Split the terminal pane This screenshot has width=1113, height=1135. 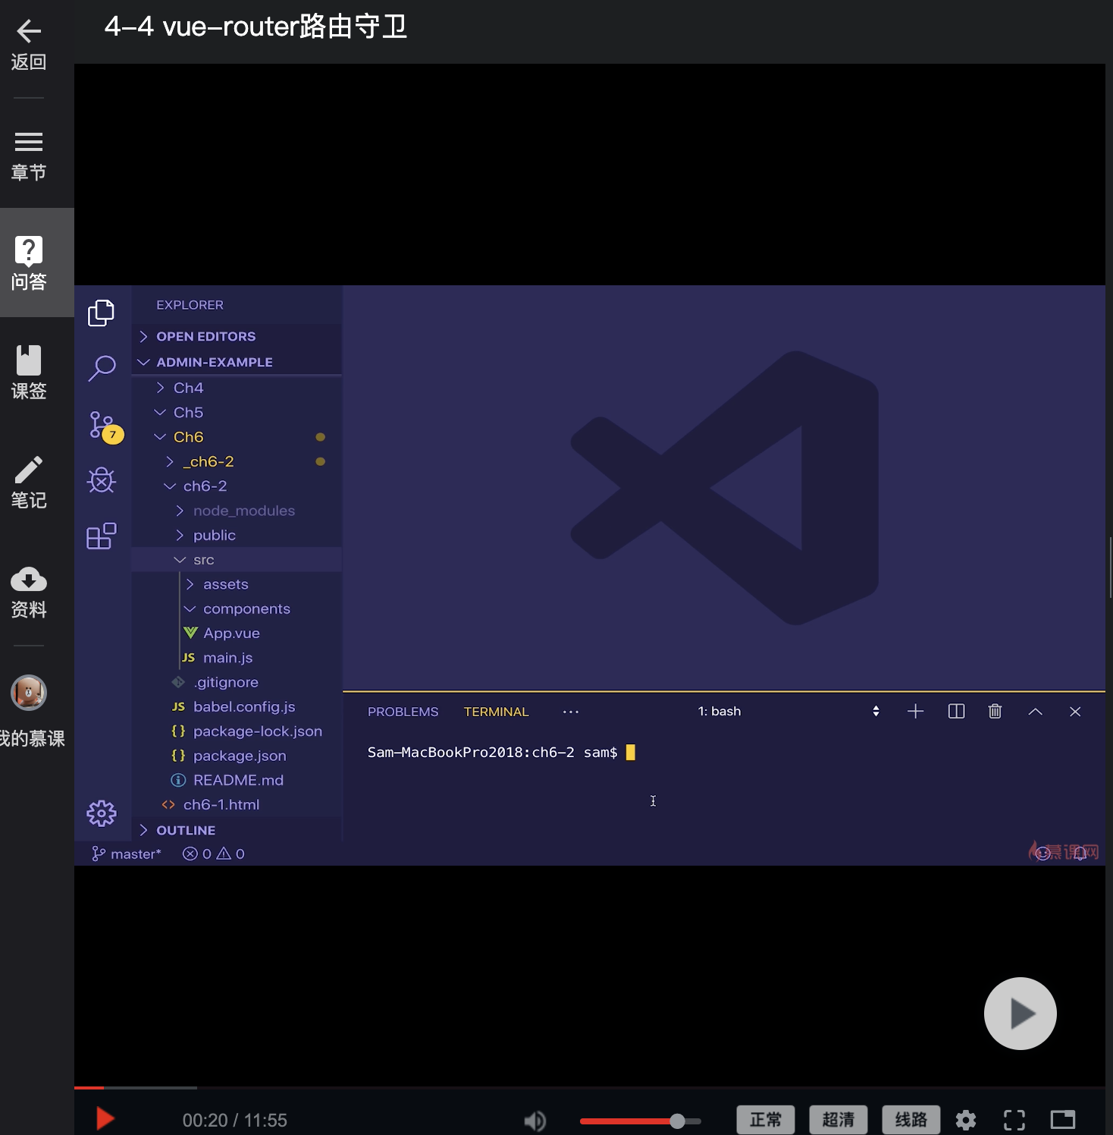[x=956, y=712]
